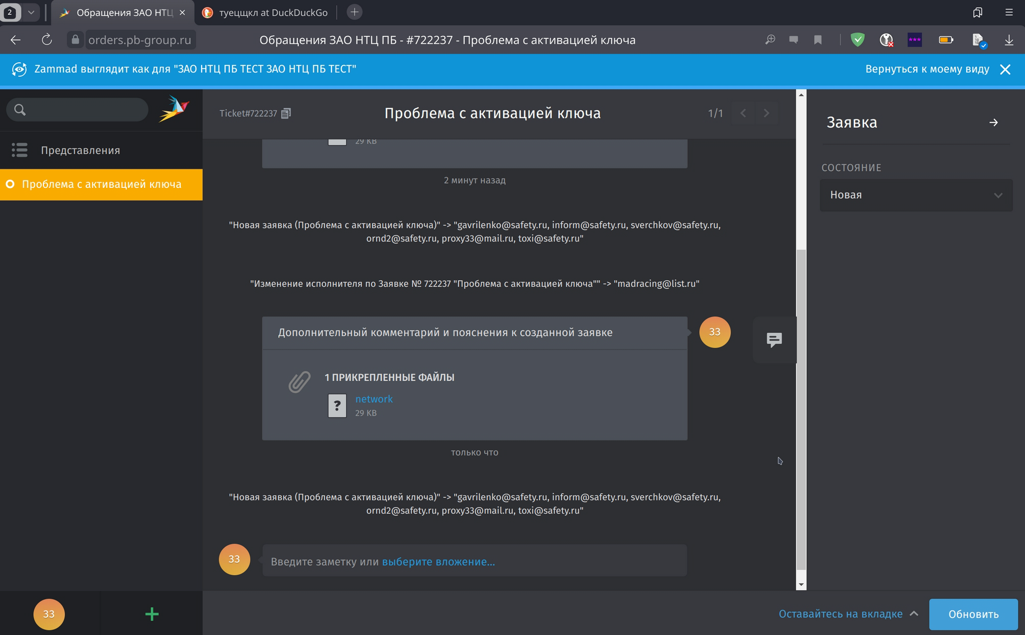
Task: Go to the next ticket with right chevron
Action: click(766, 113)
